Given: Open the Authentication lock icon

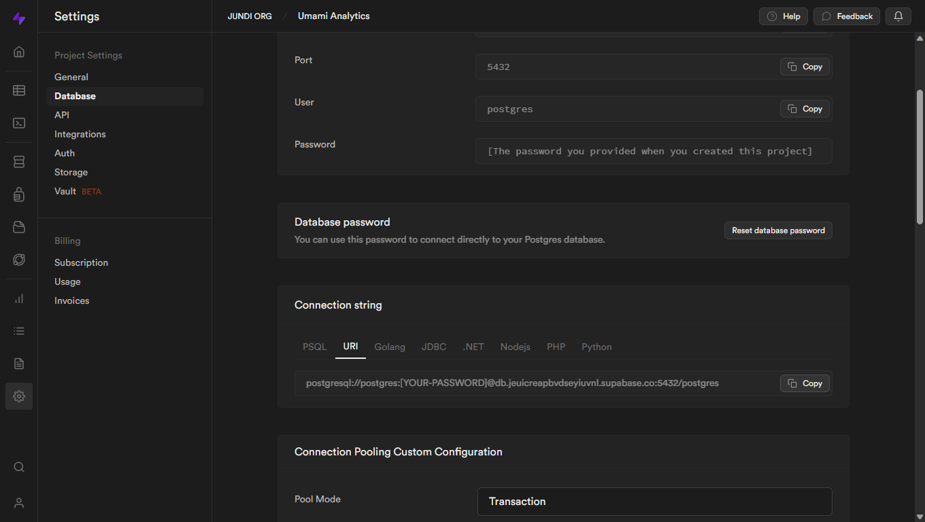Looking at the screenshot, I should (x=19, y=194).
